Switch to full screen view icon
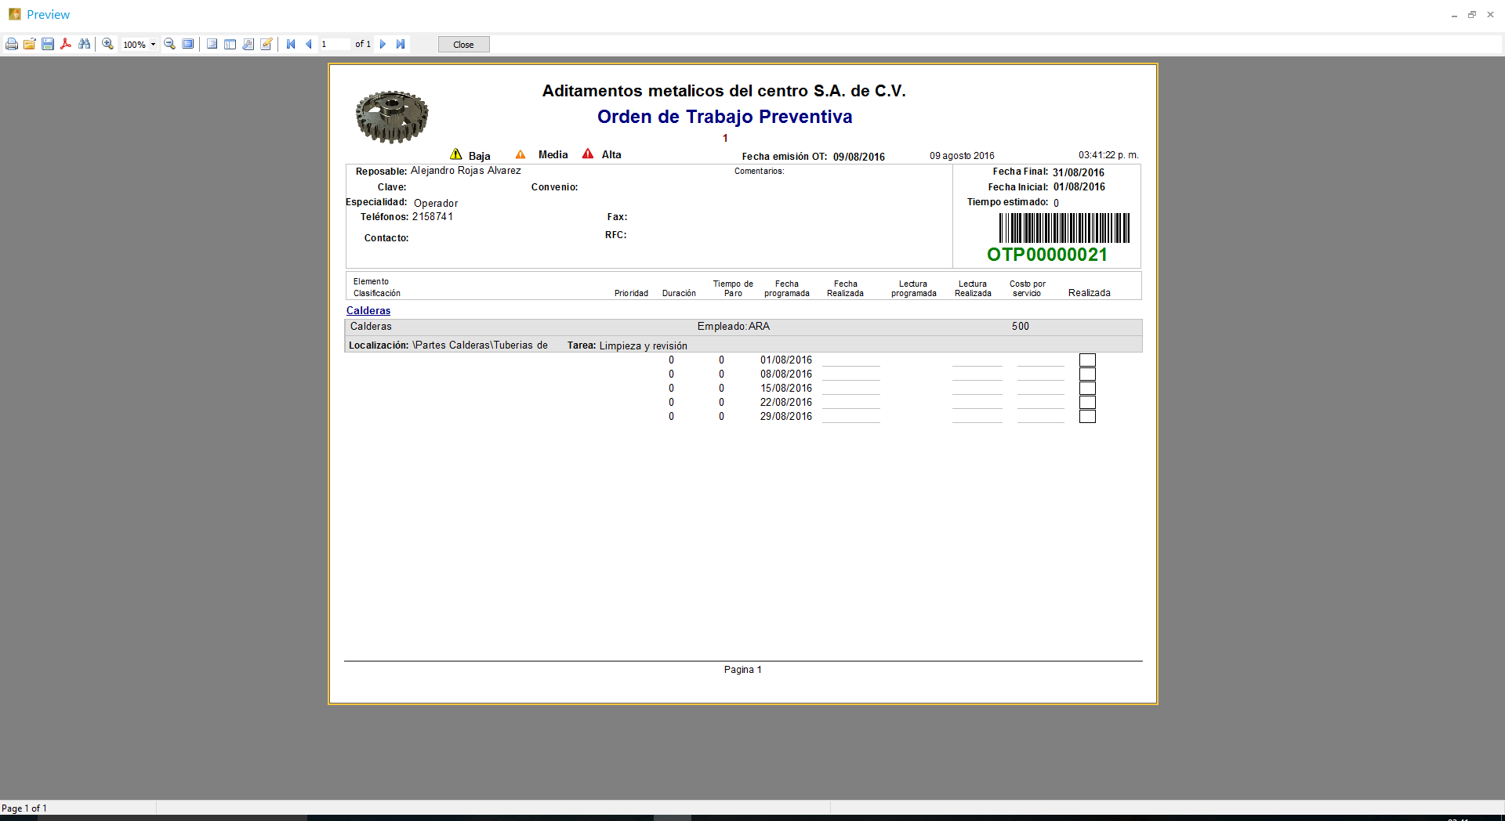 coord(188,45)
